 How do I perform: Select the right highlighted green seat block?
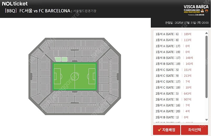point(64,59)
